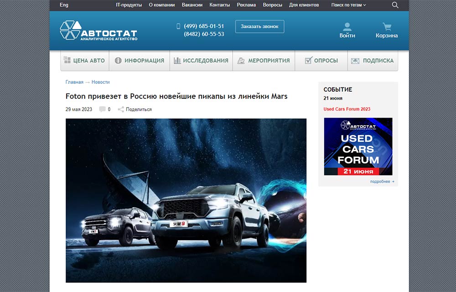The width and height of the screenshot is (456, 292).
Task: Open the Used Cars Forum 2023 link
Action: pyautogui.click(x=347, y=109)
